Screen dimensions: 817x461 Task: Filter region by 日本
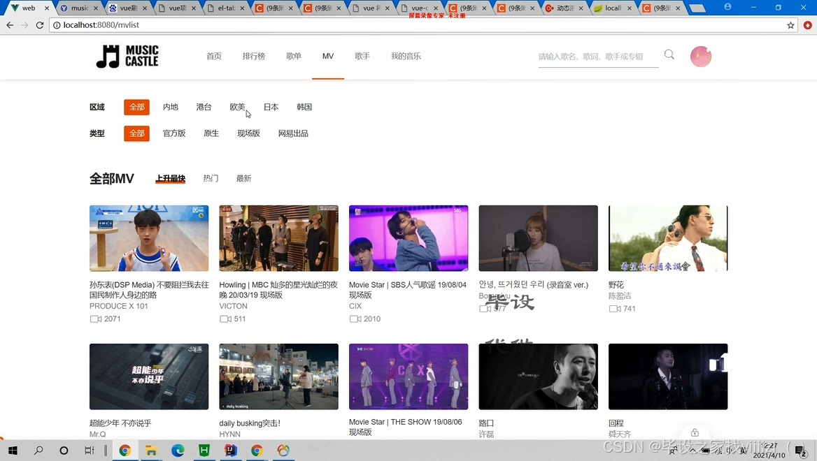[271, 107]
